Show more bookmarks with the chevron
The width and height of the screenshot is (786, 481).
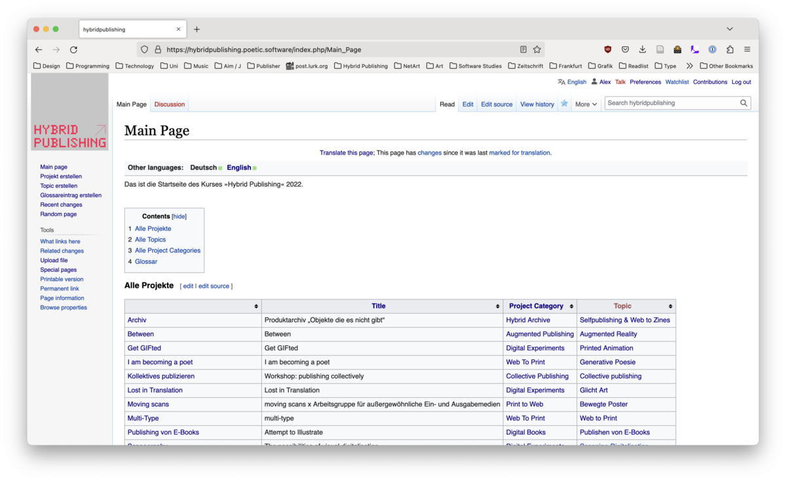tap(689, 66)
